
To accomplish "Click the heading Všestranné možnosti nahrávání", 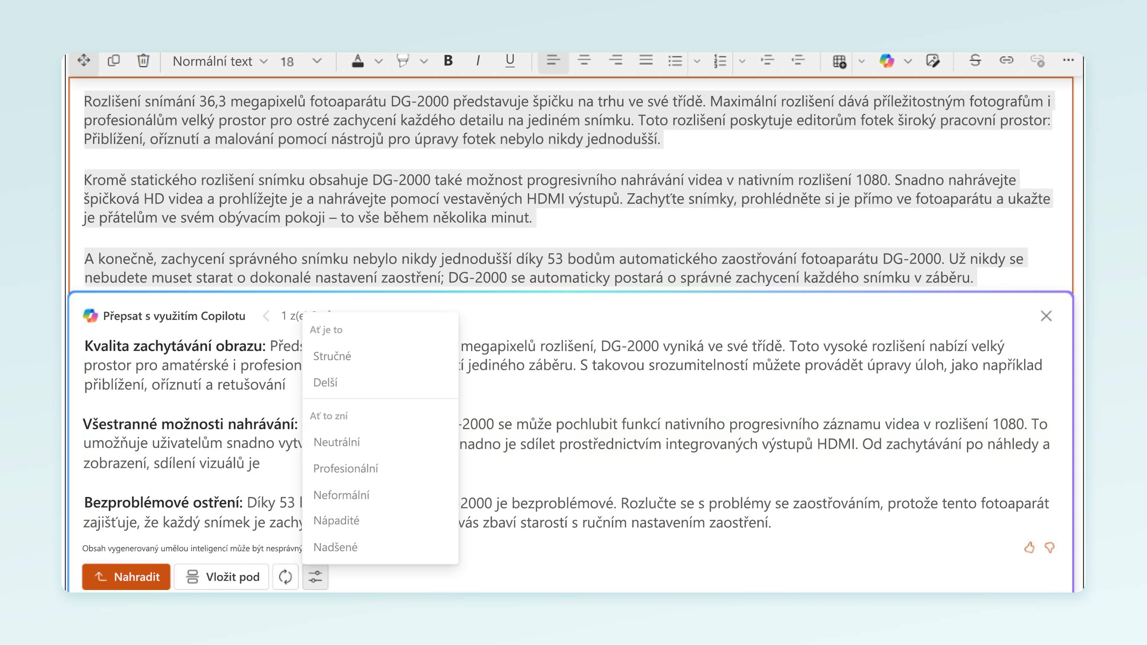I will tap(190, 424).
